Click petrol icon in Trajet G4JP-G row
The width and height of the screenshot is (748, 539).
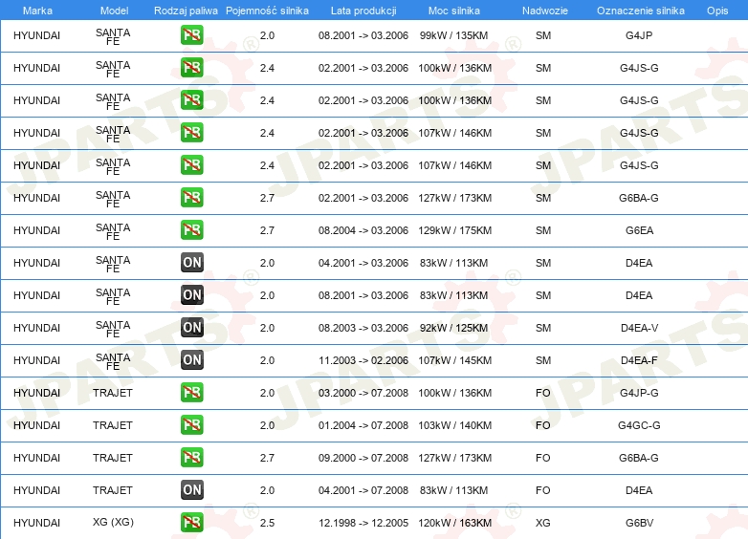tap(191, 392)
